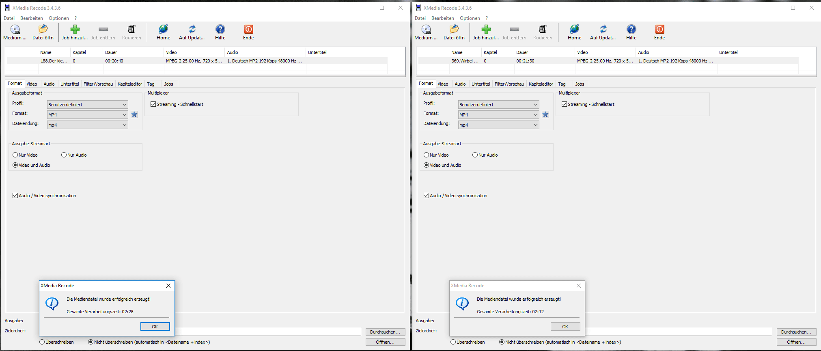Toggle Audio / Video synchronisation, left window
Viewport: 821px width, 351px height.
pos(15,196)
